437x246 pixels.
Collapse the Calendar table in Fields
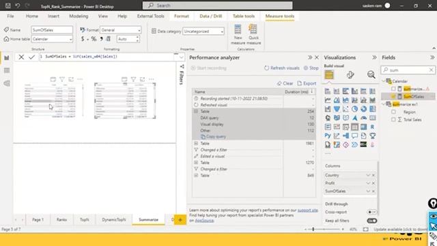[384, 81]
